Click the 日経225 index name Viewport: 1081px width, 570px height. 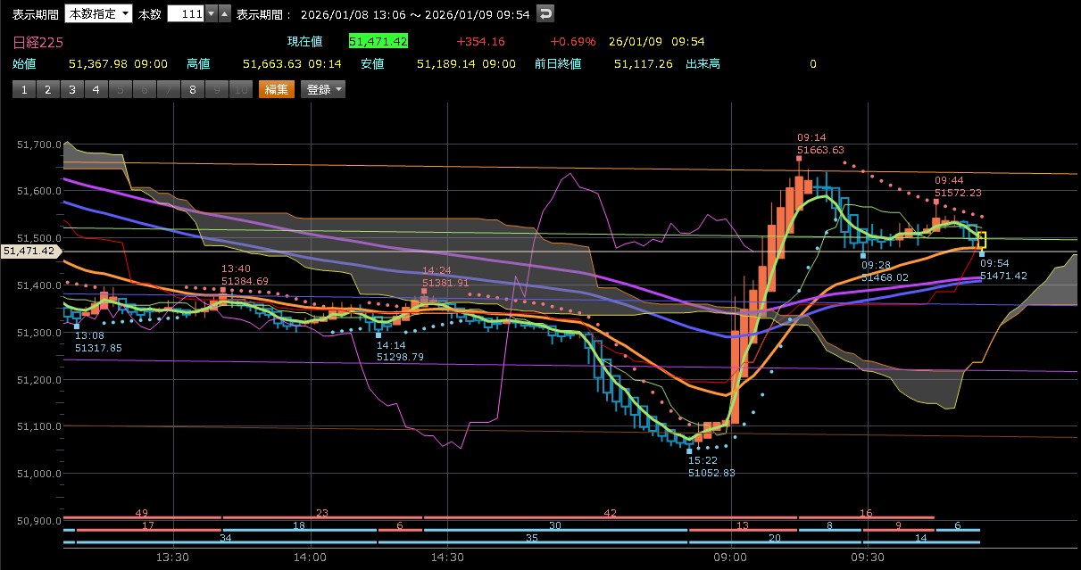(37, 42)
